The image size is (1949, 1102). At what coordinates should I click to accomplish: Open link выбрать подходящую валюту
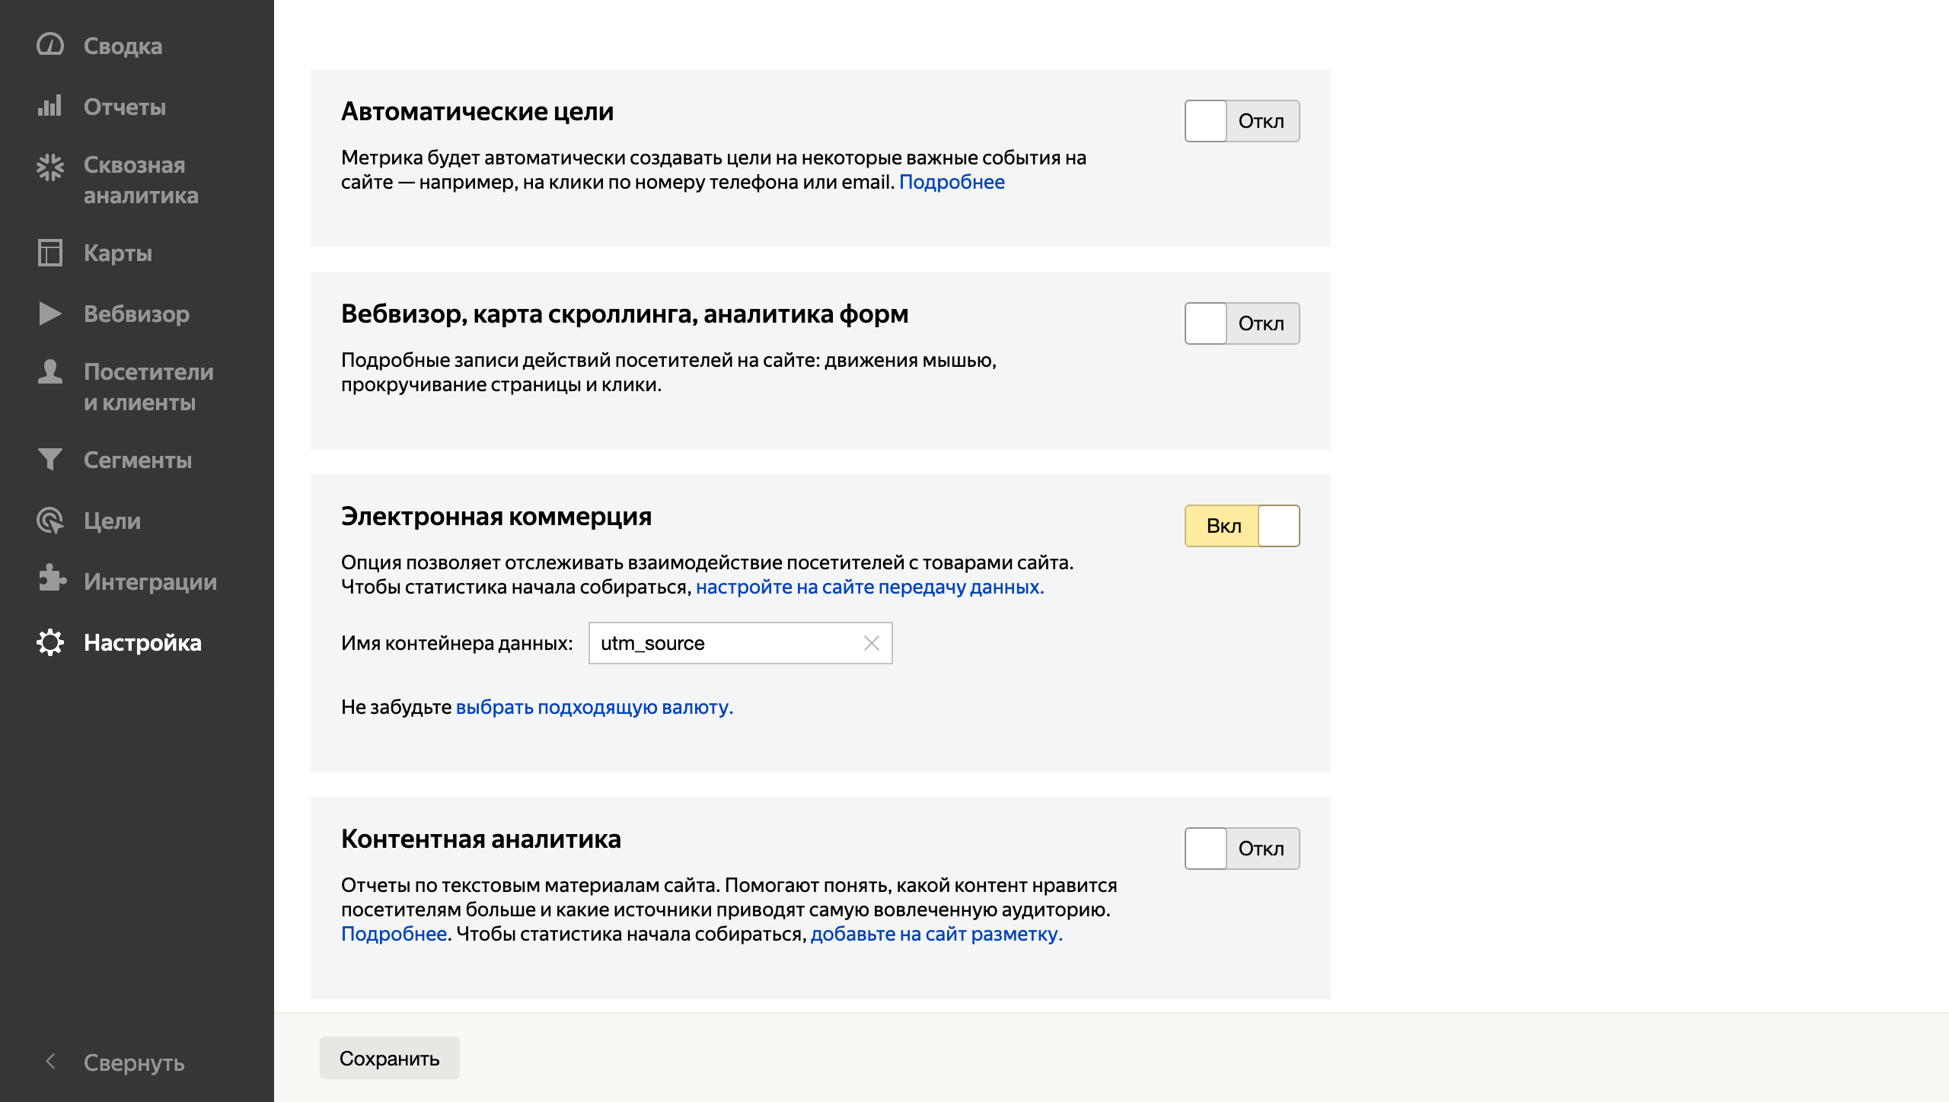pos(594,707)
